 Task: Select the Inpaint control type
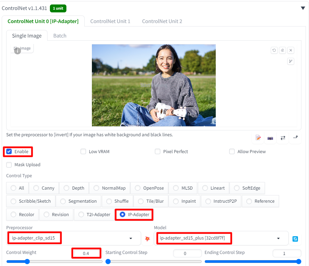[184, 201]
